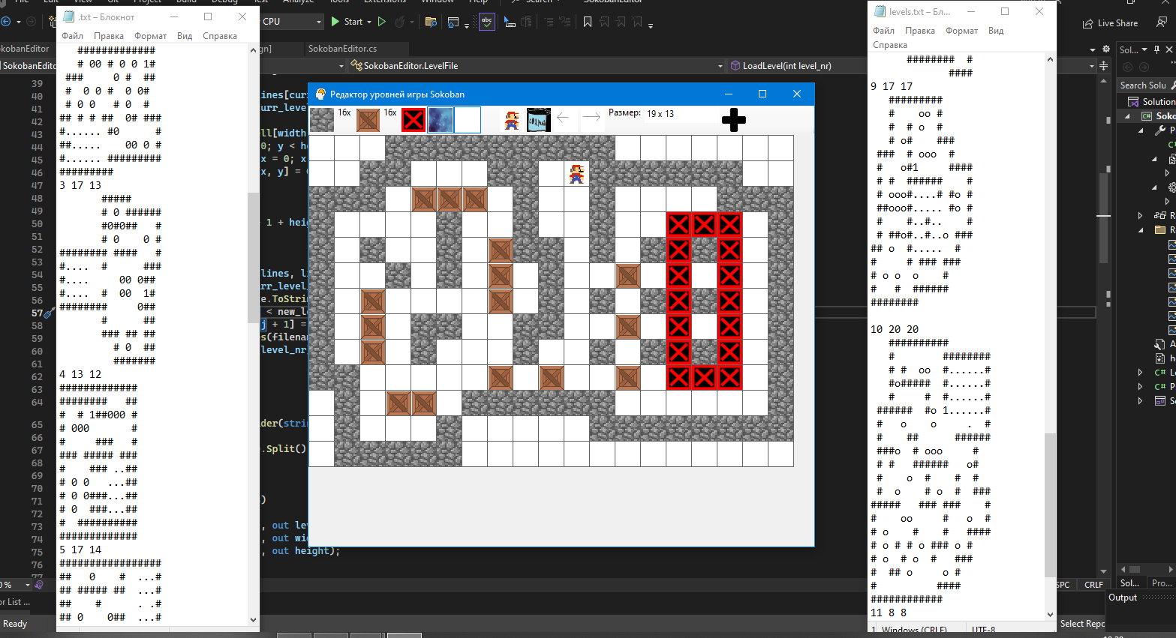Viewport: 1176px width, 638px height.
Task: Click the '5 17 14' line in left Notepad
Action: 80,550
